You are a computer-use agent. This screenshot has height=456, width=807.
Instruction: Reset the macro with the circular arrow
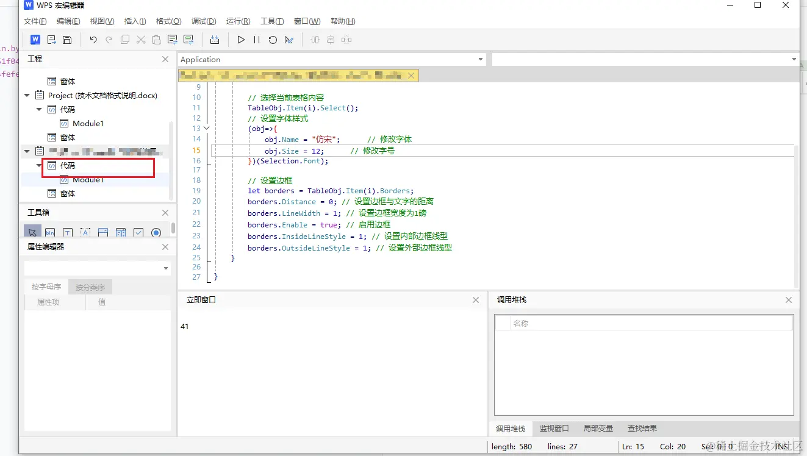point(273,40)
